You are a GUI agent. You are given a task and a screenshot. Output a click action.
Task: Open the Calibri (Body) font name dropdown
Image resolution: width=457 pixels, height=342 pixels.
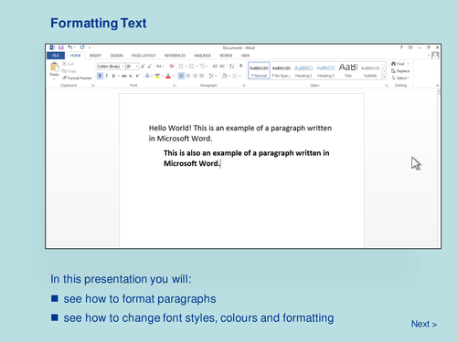coord(123,66)
